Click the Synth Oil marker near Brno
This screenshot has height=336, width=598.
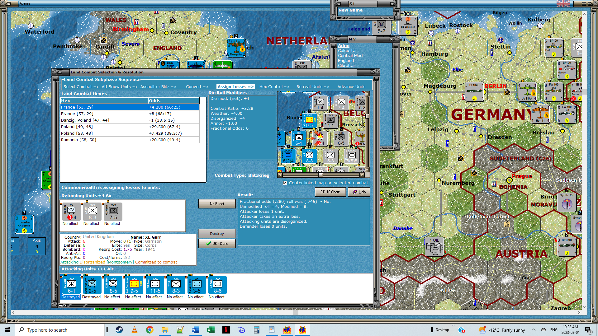click(567, 202)
